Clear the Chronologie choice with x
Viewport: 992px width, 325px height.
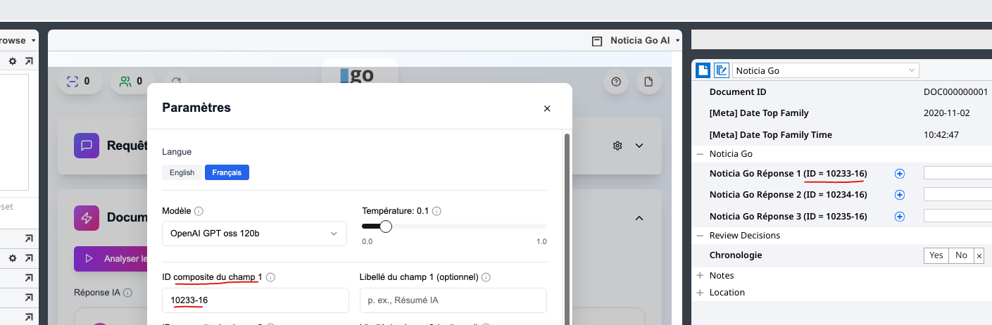[979, 255]
